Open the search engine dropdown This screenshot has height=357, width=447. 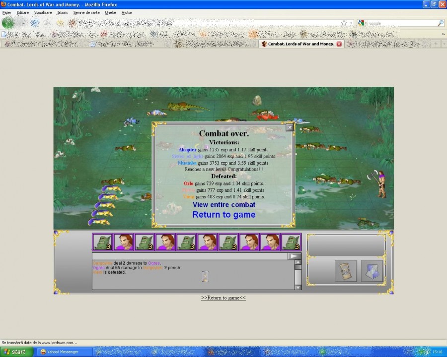point(362,23)
